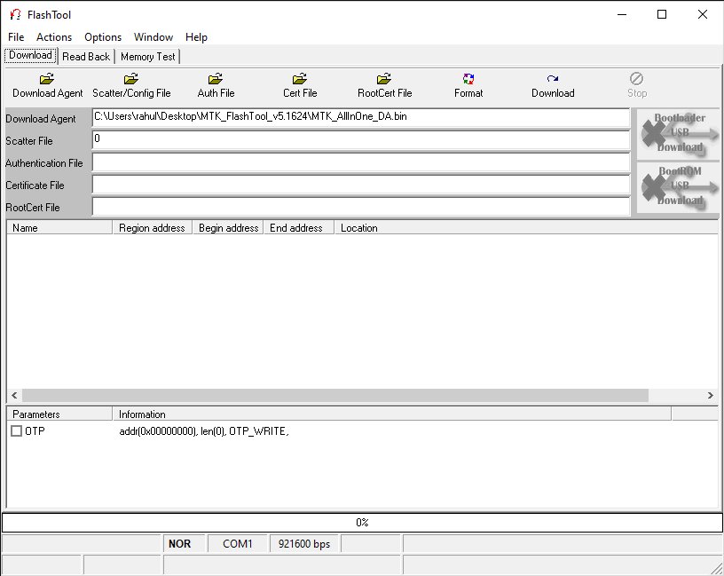
Task: Click the NOR status bar cell
Action: [x=185, y=544]
